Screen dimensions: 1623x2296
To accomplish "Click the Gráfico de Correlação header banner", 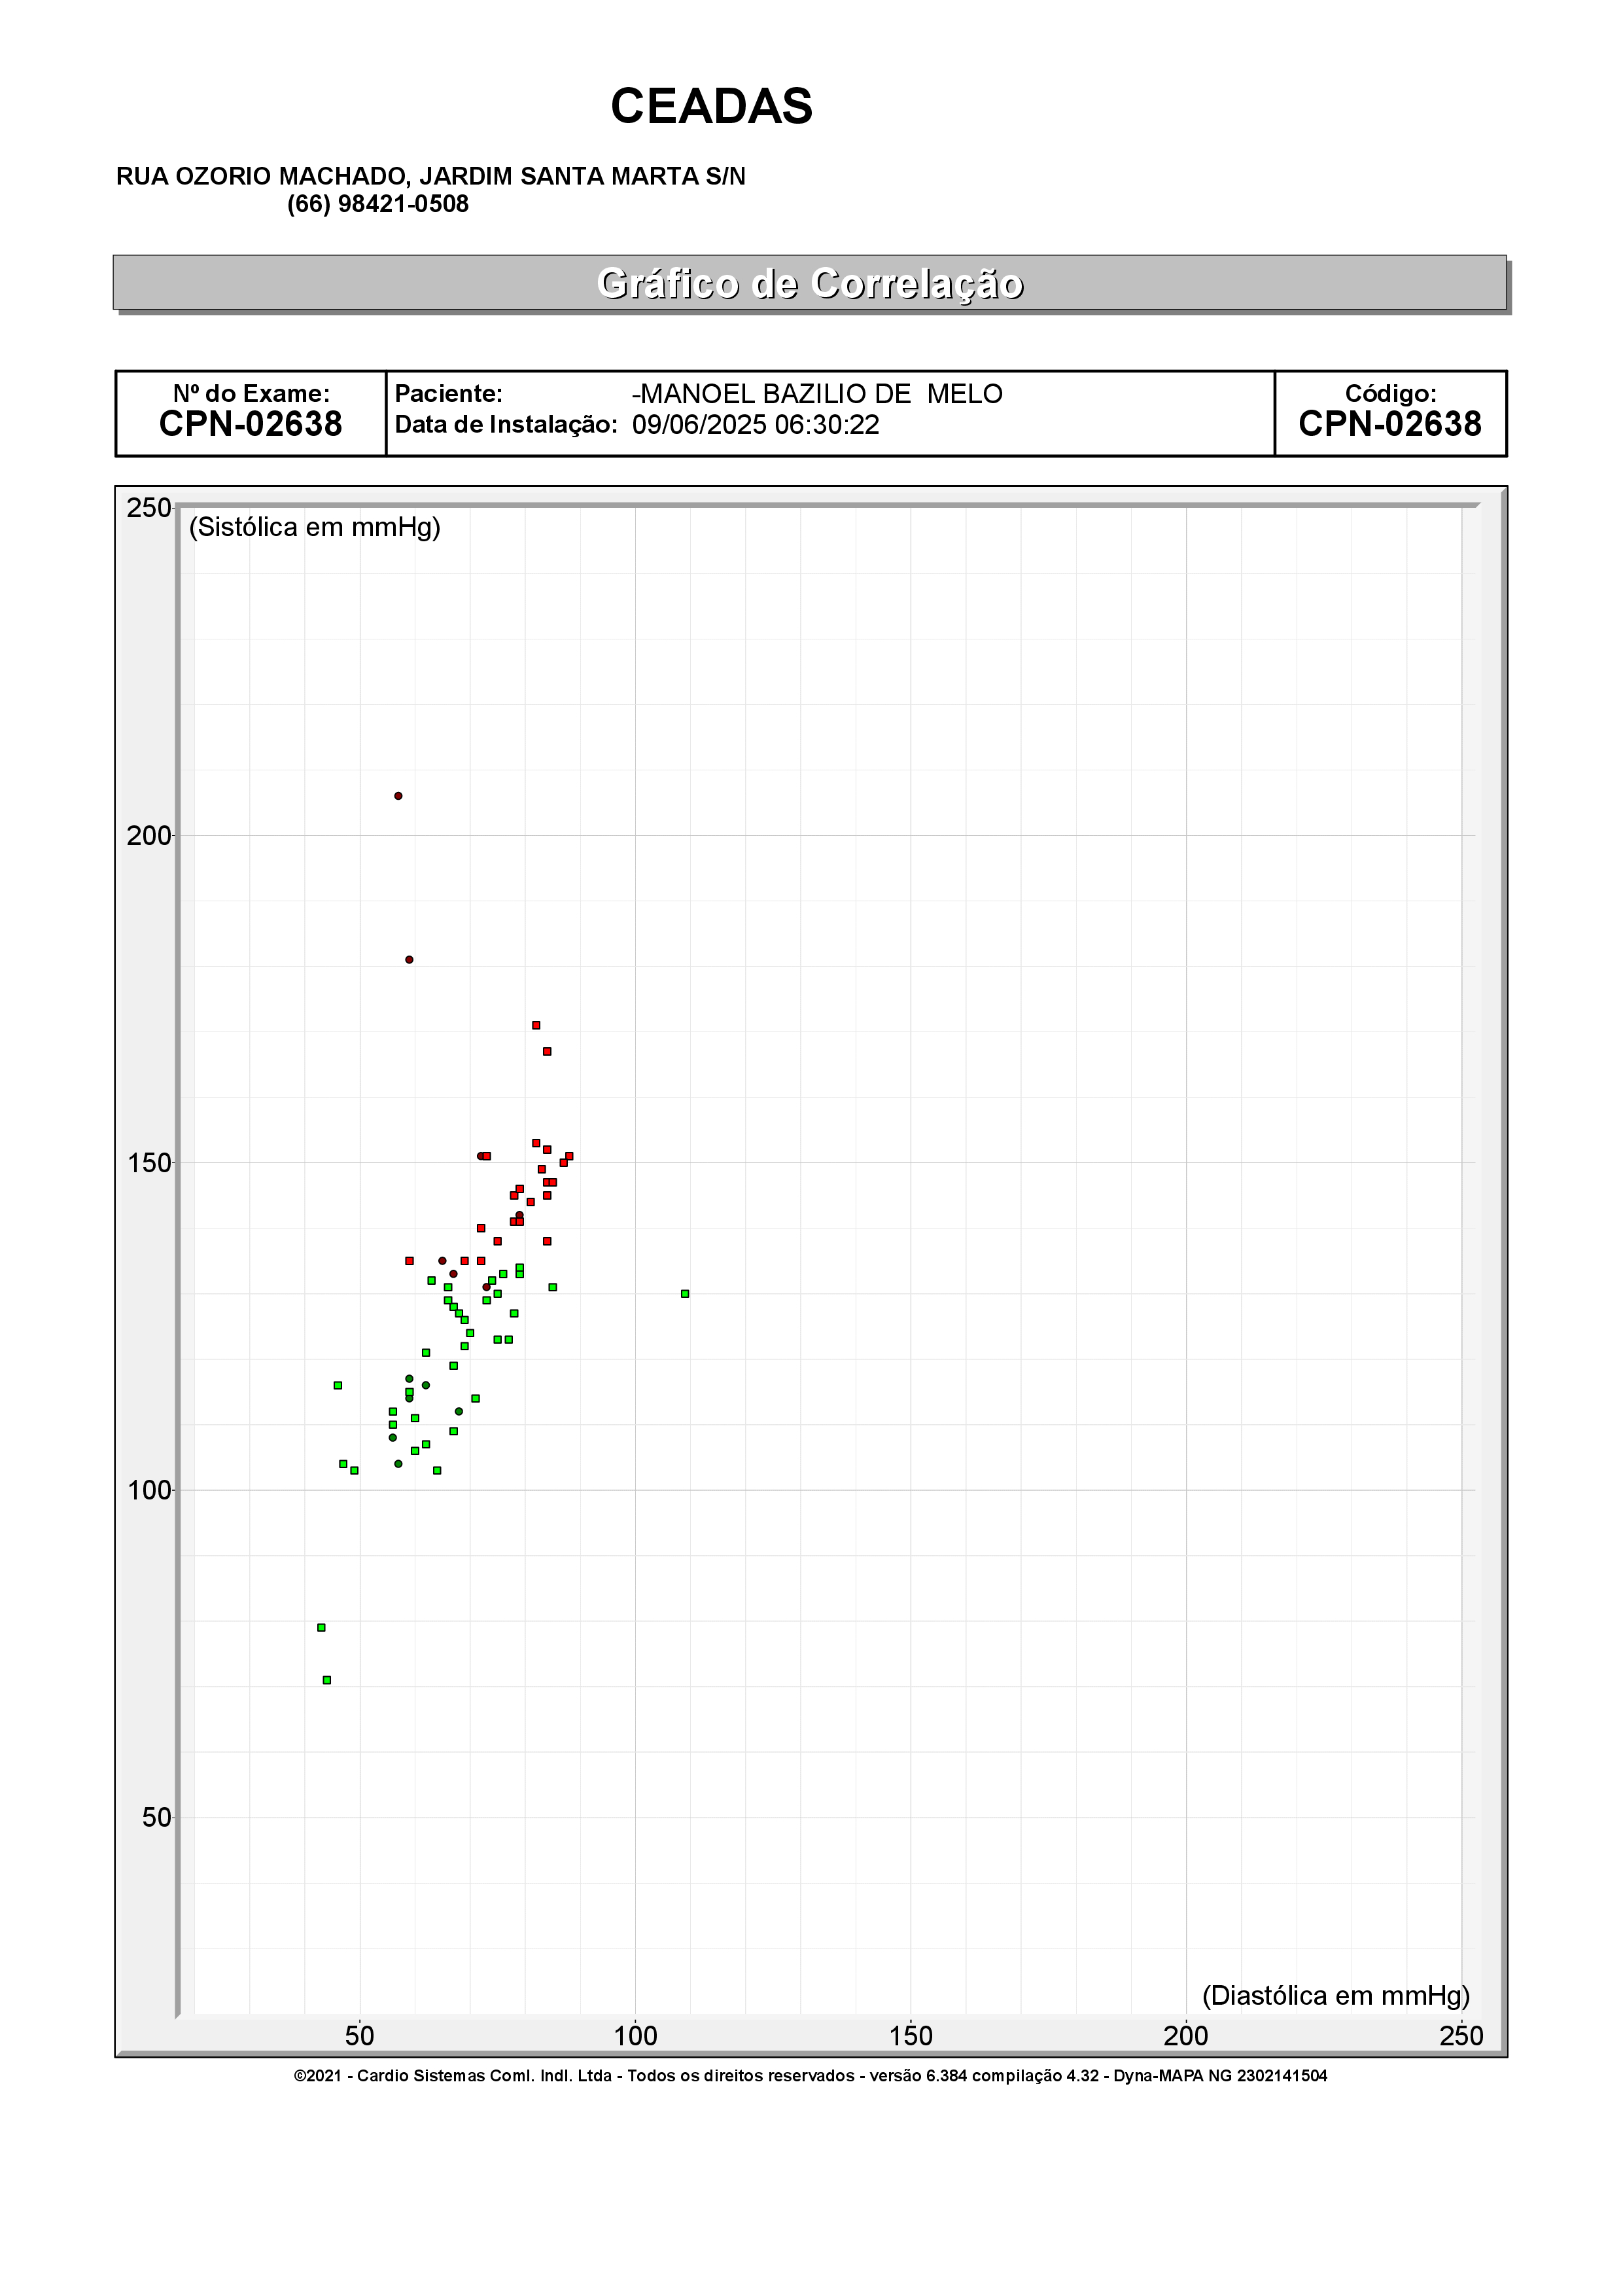I will (809, 283).
